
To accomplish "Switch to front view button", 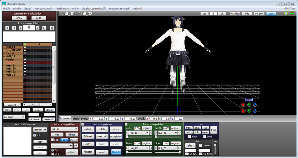I will [189, 128].
